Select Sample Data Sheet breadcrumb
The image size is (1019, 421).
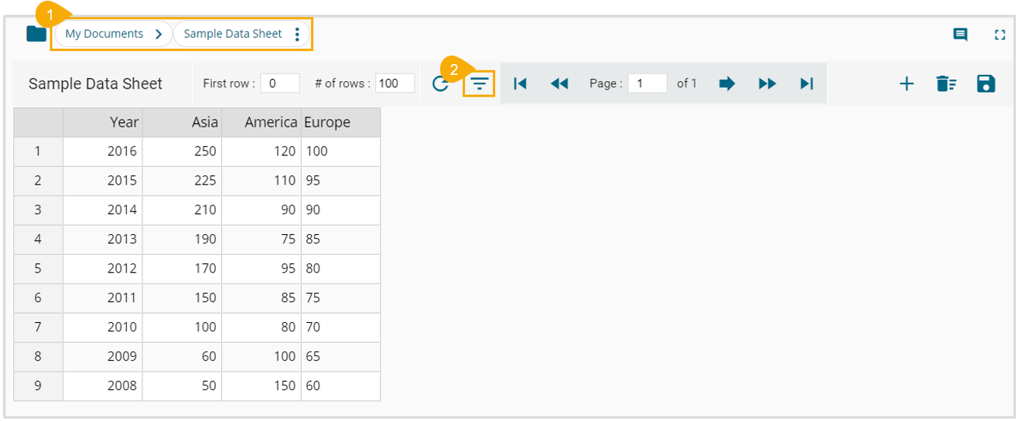coord(233,34)
